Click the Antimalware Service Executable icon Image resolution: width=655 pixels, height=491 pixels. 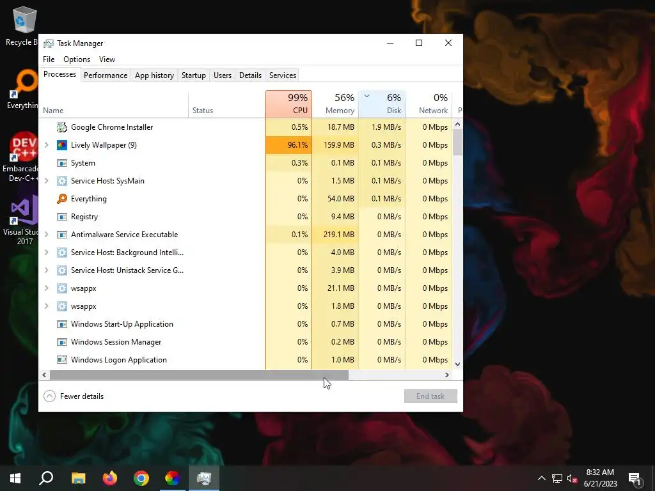point(62,235)
